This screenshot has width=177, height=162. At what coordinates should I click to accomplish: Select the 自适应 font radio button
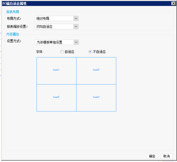tap(62, 52)
